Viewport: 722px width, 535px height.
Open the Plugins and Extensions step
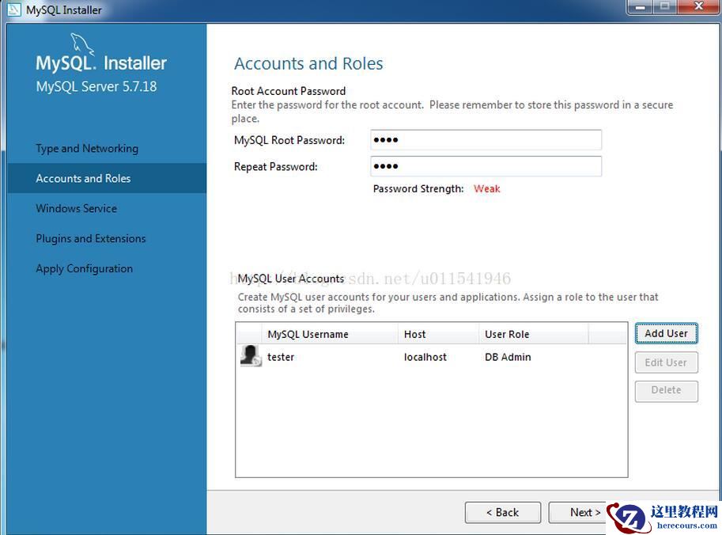[x=90, y=238]
